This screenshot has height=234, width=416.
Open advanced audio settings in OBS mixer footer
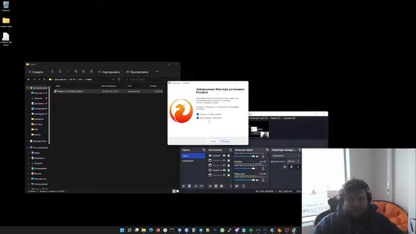(237, 186)
